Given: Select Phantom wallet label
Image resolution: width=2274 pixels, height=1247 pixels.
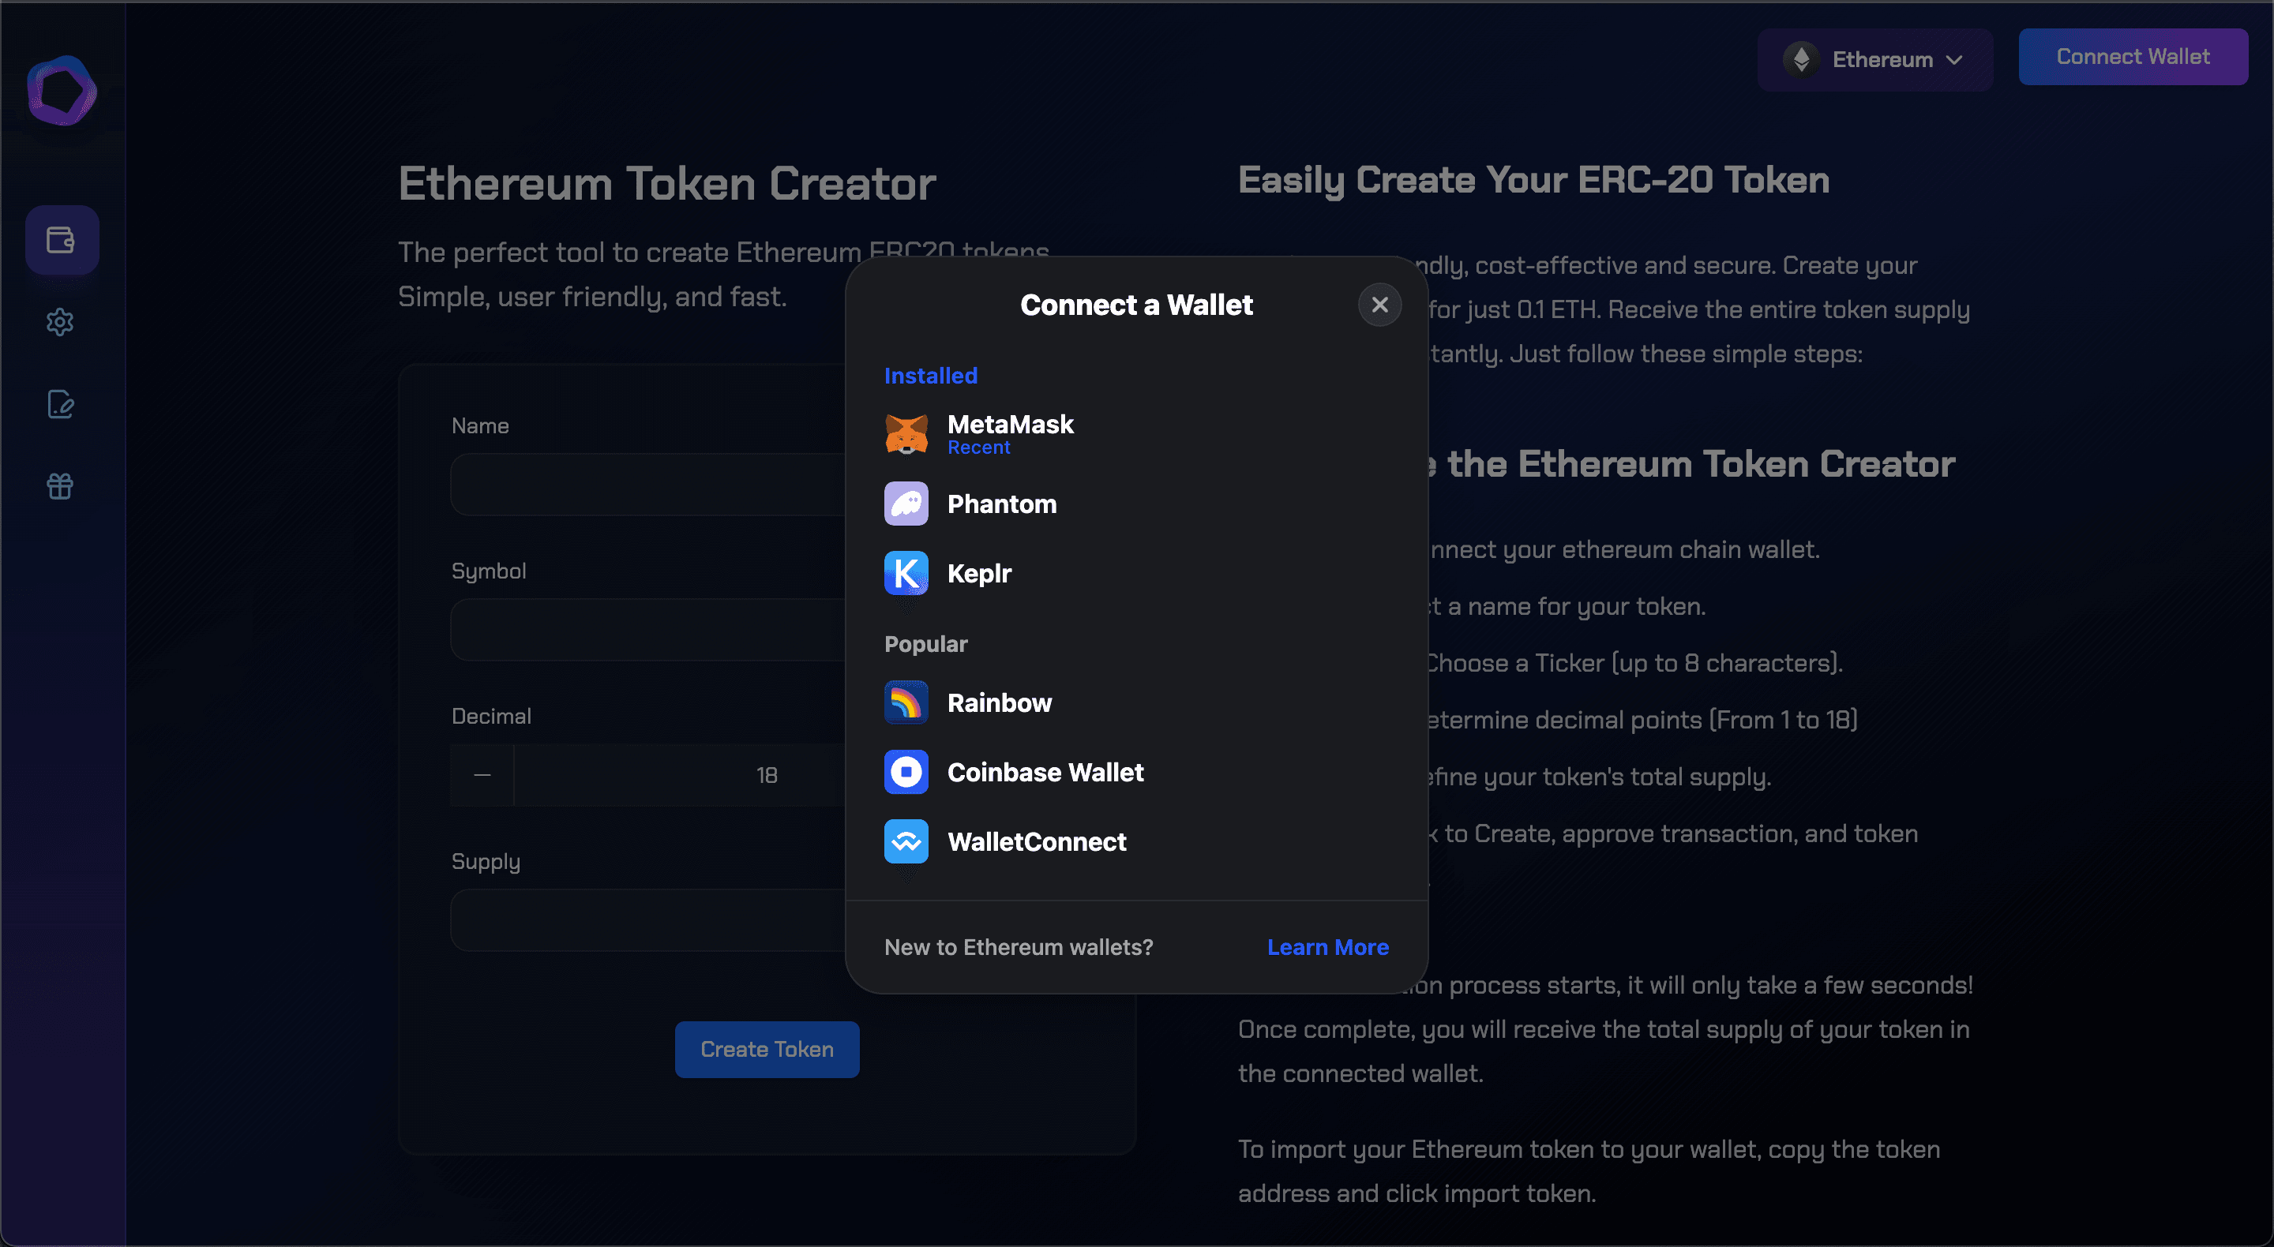Looking at the screenshot, I should pyautogui.click(x=1002, y=504).
